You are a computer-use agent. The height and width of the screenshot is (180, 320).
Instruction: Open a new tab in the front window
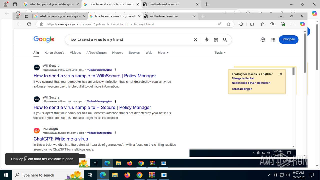(203, 16)
